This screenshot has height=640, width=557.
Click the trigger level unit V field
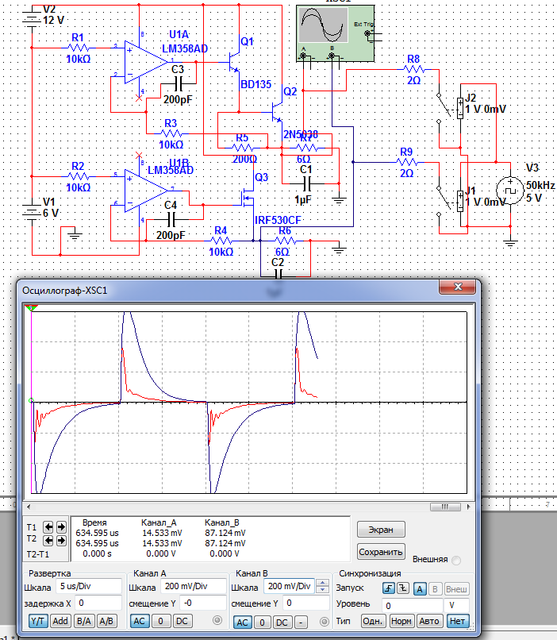[458, 605]
